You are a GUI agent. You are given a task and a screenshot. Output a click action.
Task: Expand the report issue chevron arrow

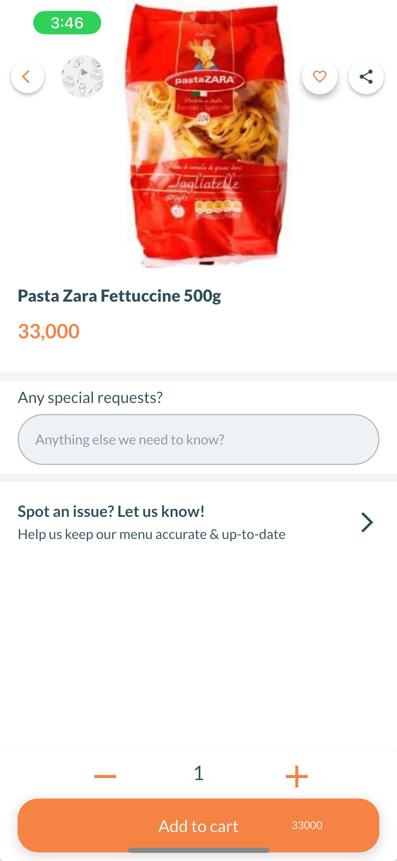(367, 522)
